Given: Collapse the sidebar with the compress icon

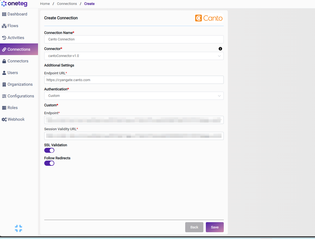Looking at the screenshot, I should coord(18,228).
